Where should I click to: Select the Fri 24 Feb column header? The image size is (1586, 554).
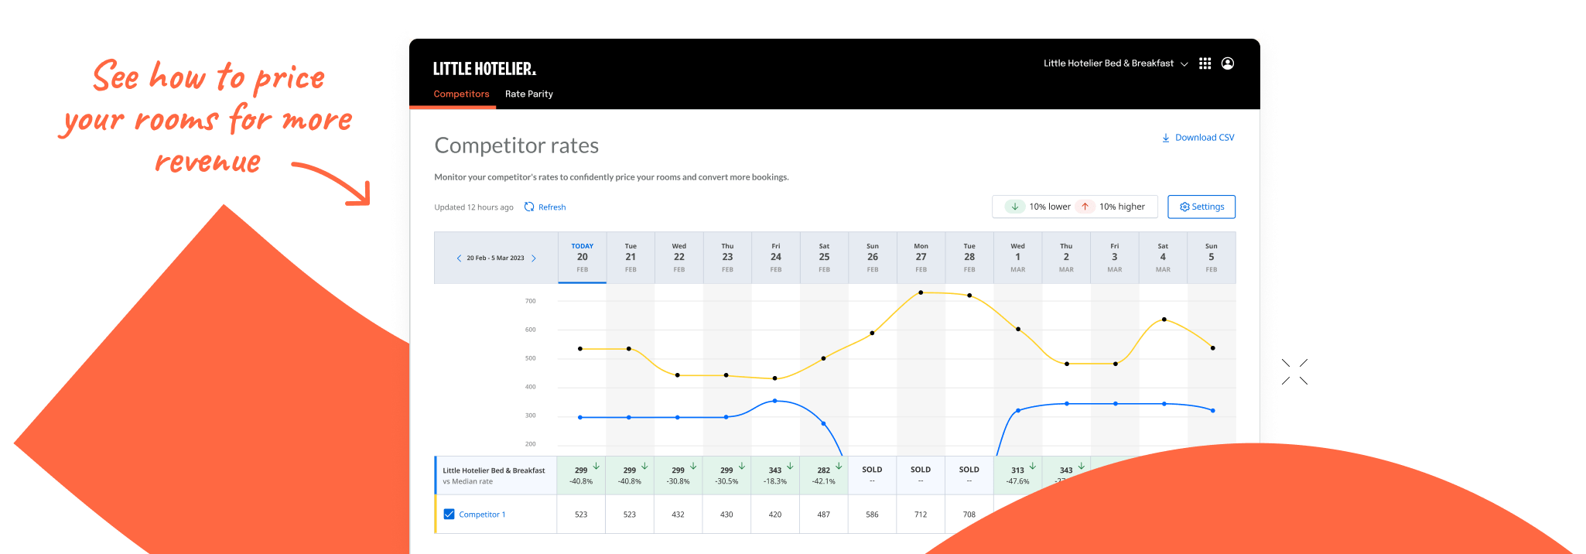click(x=776, y=258)
